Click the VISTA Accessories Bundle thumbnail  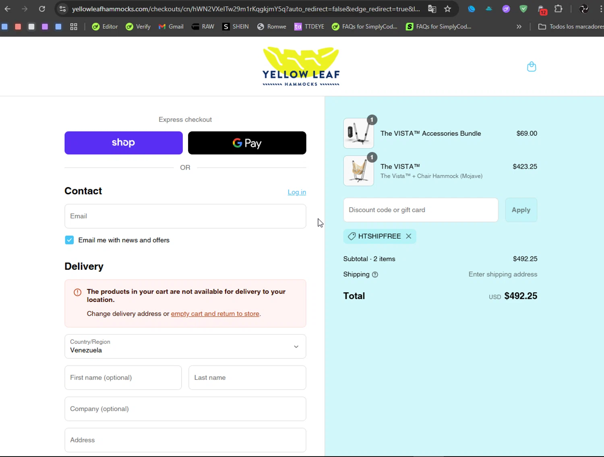click(x=358, y=133)
